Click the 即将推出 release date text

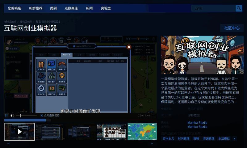(194, 115)
